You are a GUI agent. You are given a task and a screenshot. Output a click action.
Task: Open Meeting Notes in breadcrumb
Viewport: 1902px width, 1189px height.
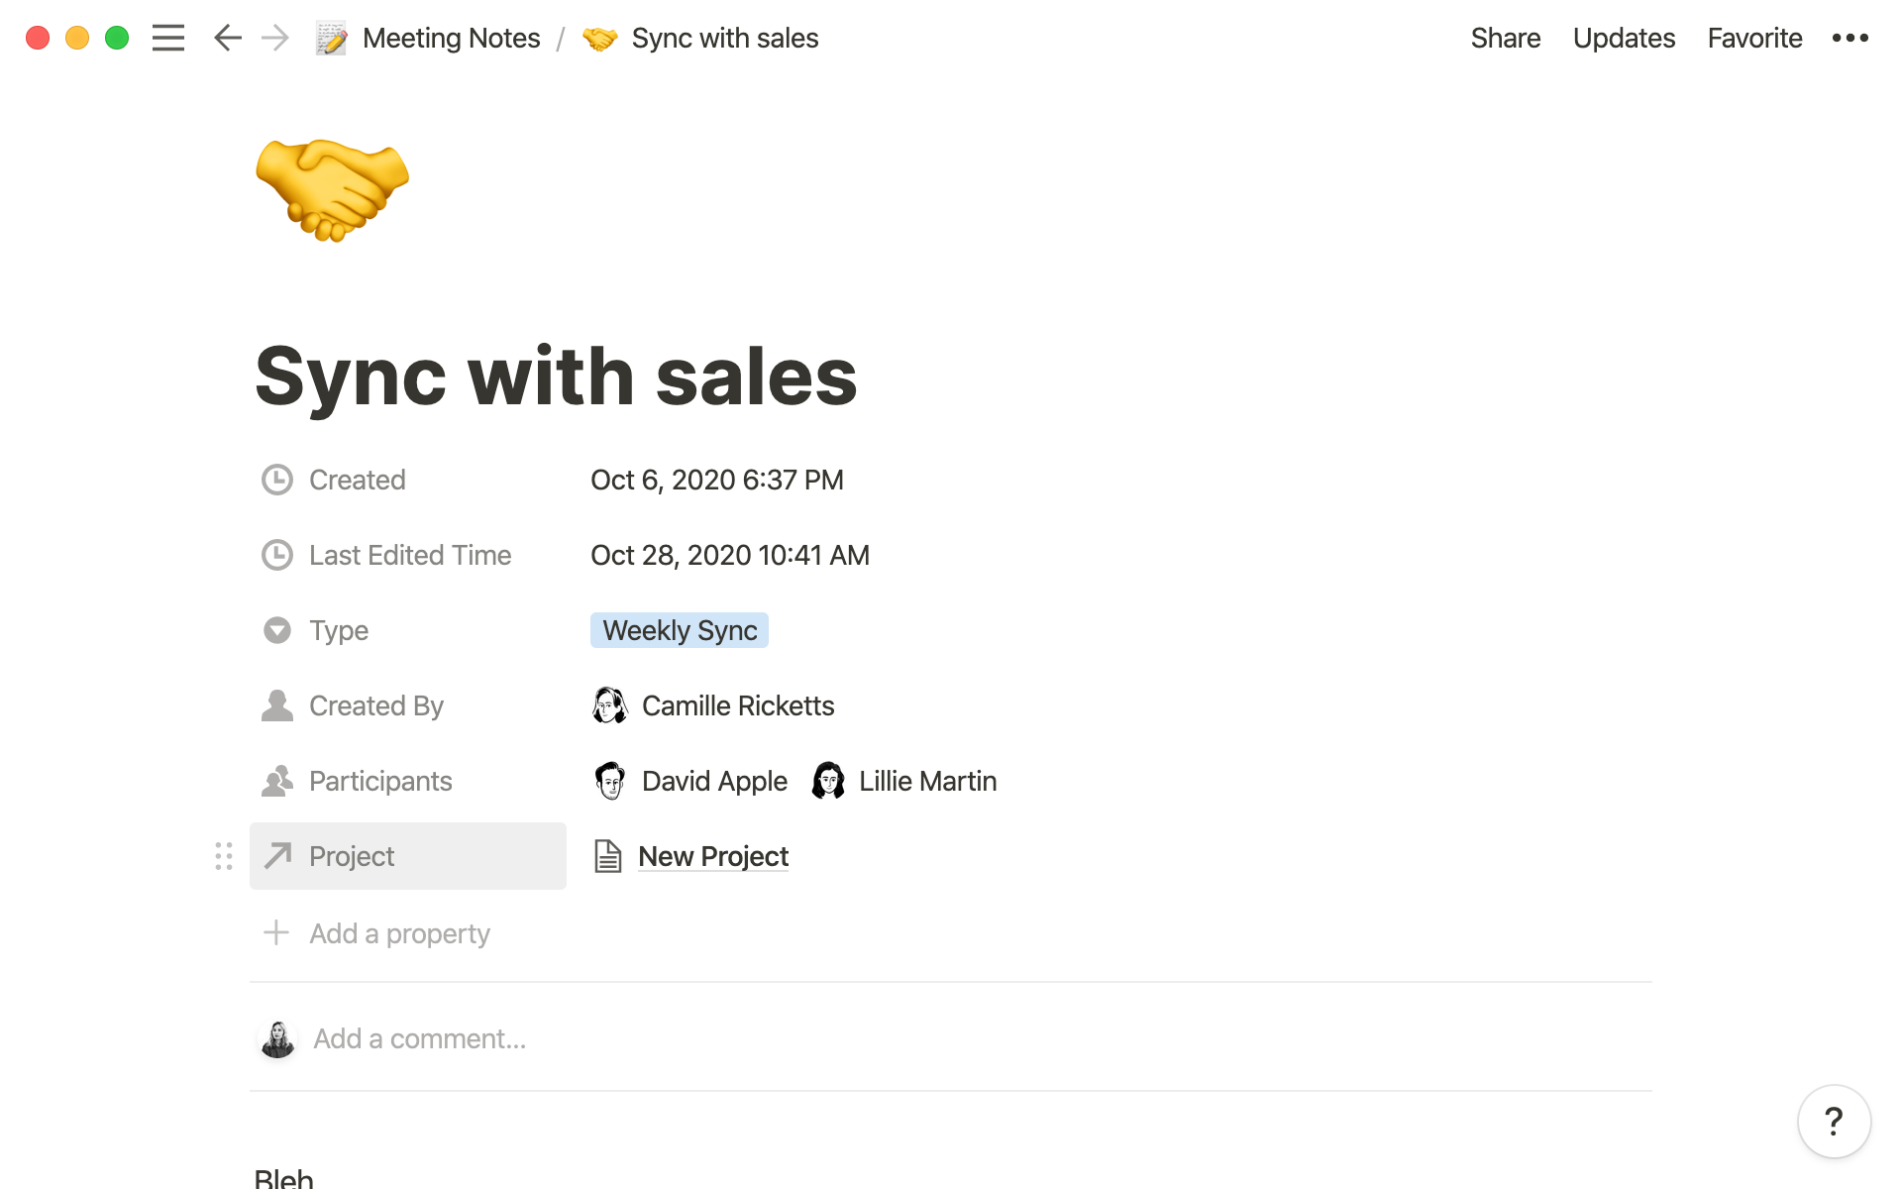[x=451, y=38]
